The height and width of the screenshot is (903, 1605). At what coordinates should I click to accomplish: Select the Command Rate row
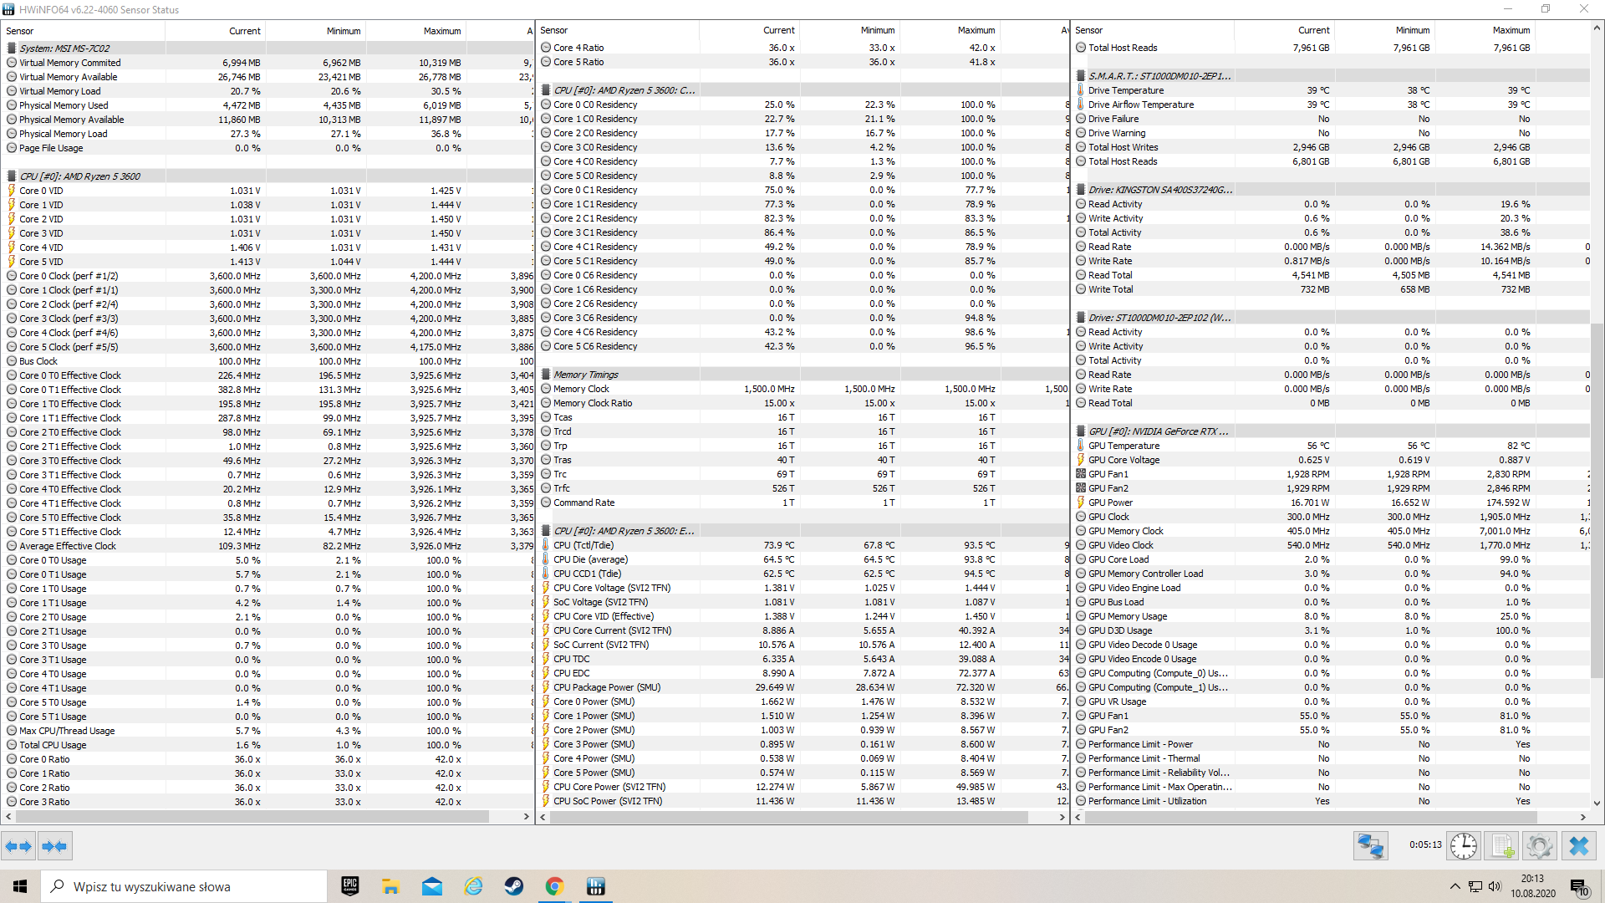802,503
